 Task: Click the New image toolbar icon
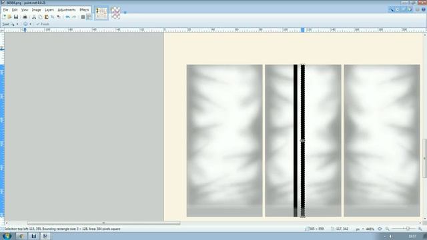click(4, 17)
